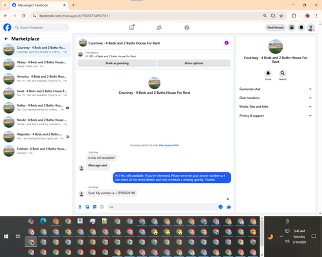Click the 'Is this still available?' message
This screenshot has width=322, height=257.
pyautogui.click(x=102, y=158)
